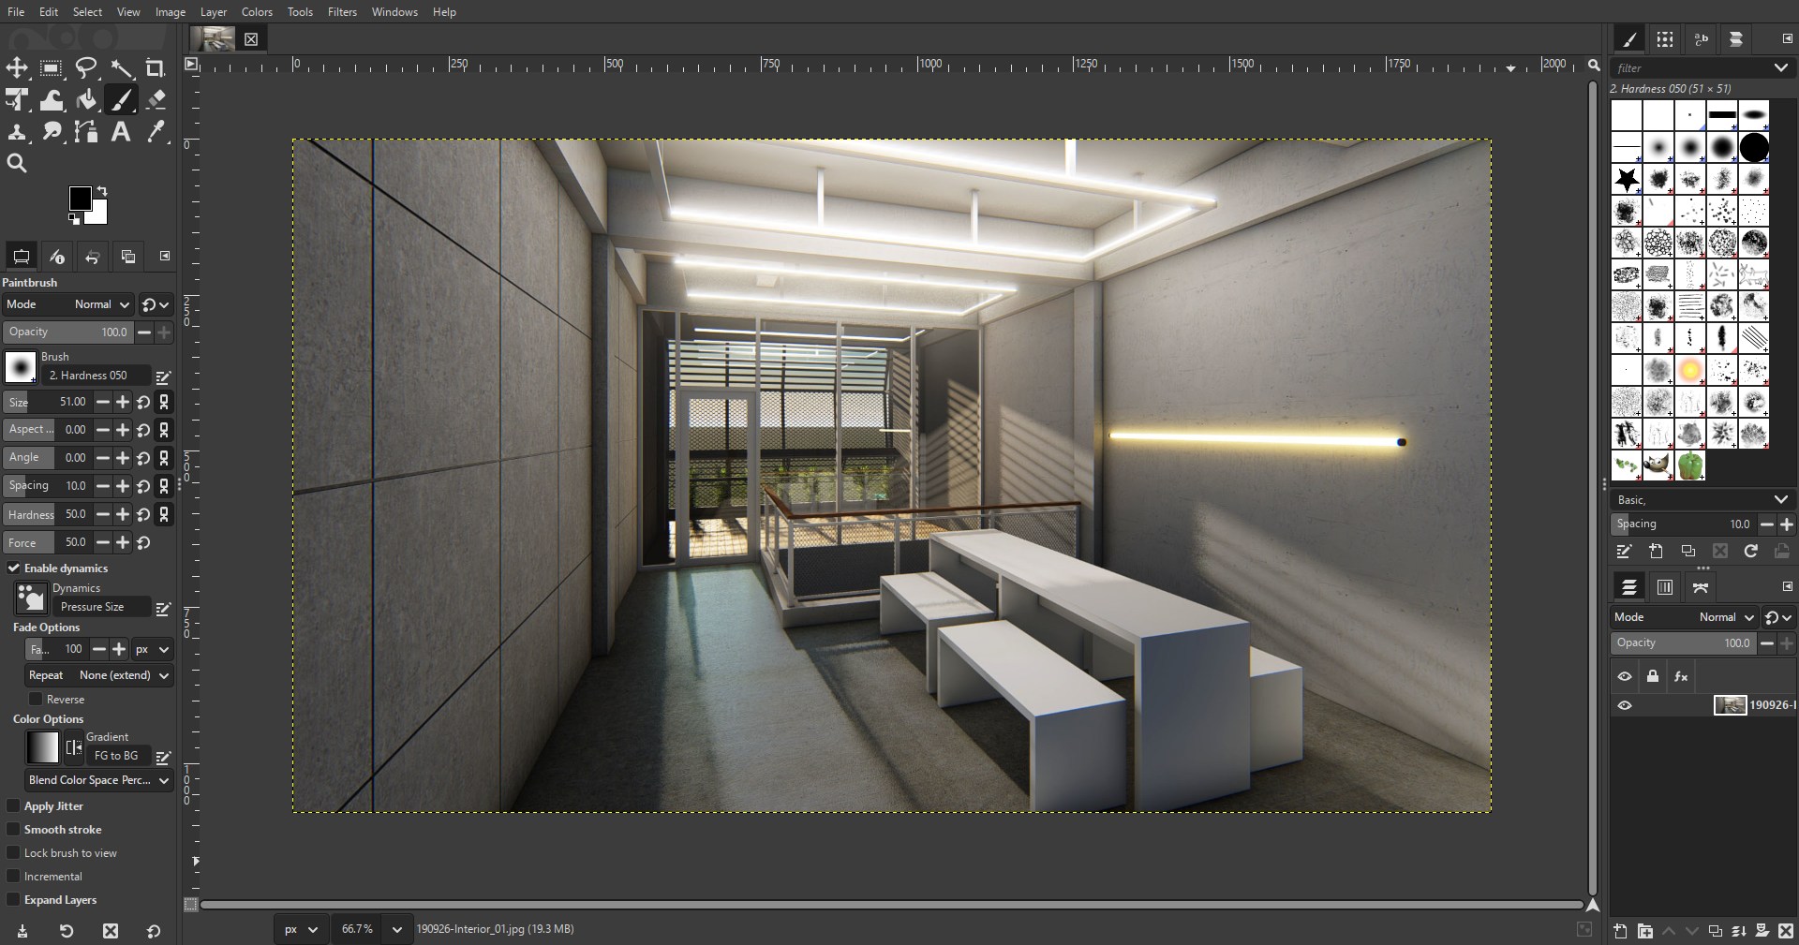Enable the Smooth stroke checkbox
This screenshot has height=945, width=1799.
[13, 830]
